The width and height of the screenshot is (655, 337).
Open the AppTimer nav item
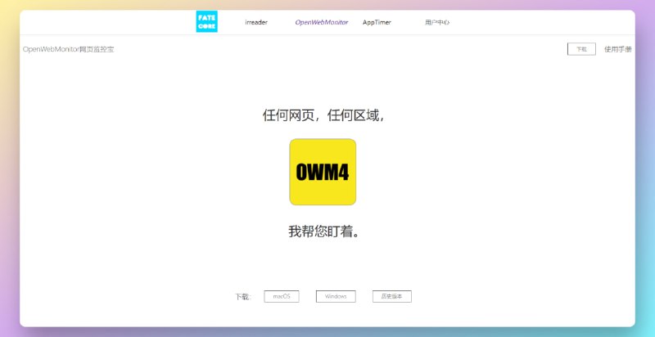pos(377,23)
